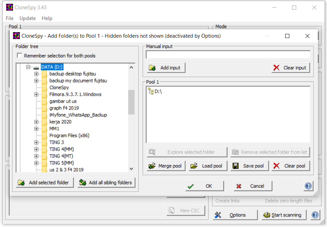Select graph f4 2019 folder
The height and width of the screenshot is (227, 327).
click(64, 108)
